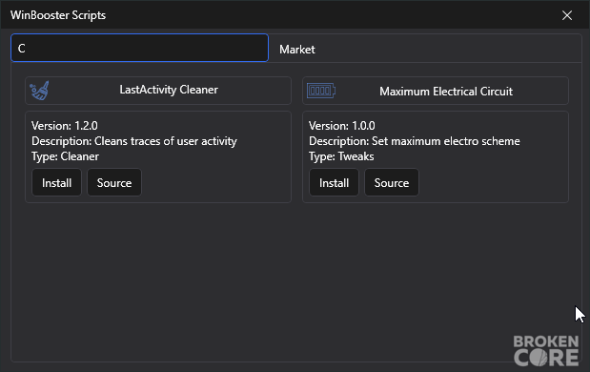590x372 pixels.
Task: Click the WinBooster Scripts window title
Action: tap(58, 15)
